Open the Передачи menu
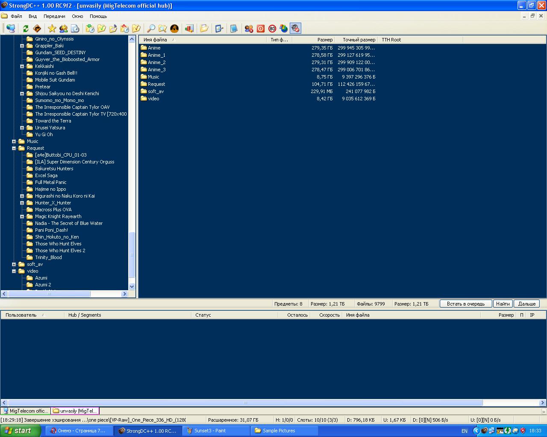 pos(54,16)
